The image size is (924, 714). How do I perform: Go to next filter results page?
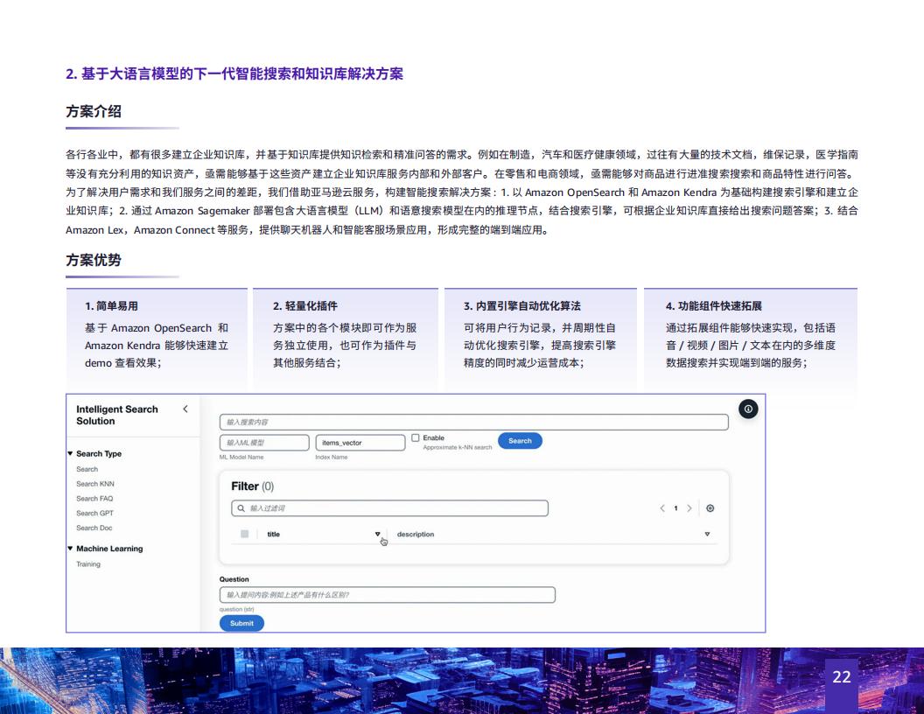689,508
